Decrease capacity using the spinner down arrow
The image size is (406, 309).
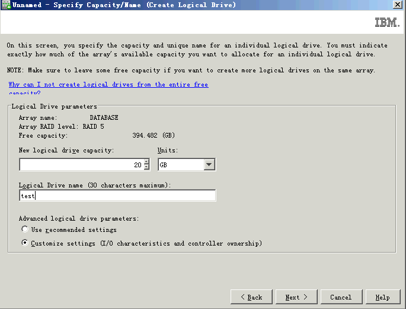pyautogui.click(x=147, y=168)
